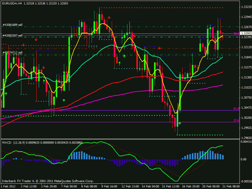Click the 1.30200 price axis label
This screenshot has width=252, height=189.
246,118
